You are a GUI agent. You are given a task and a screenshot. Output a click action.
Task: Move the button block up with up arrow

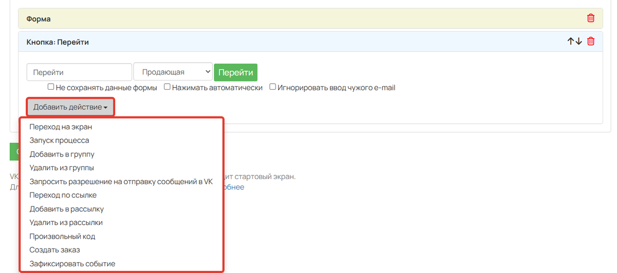click(x=571, y=42)
